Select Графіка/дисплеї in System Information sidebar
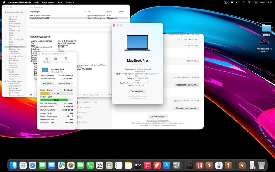Viewport: 275px width, 172px height. (x=15, y=47)
